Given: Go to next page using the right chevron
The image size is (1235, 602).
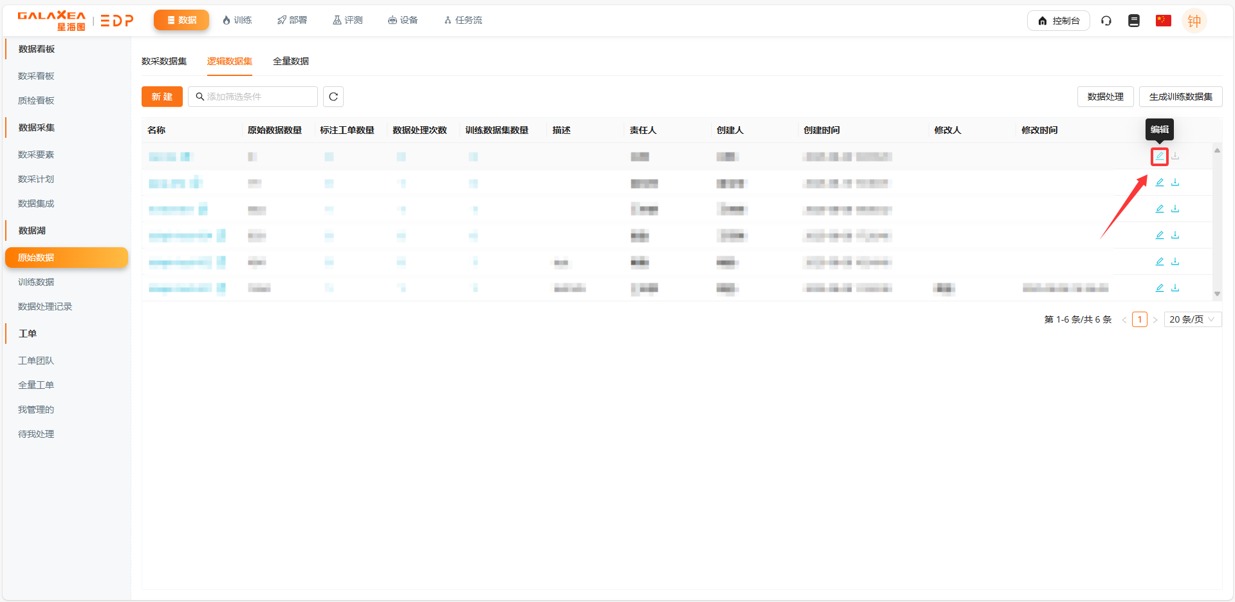Looking at the screenshot, I should 1155,320.
